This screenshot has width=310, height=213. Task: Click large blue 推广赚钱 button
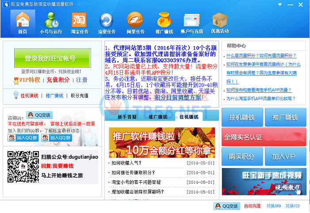pyautogui.click(x=286, y=118)
